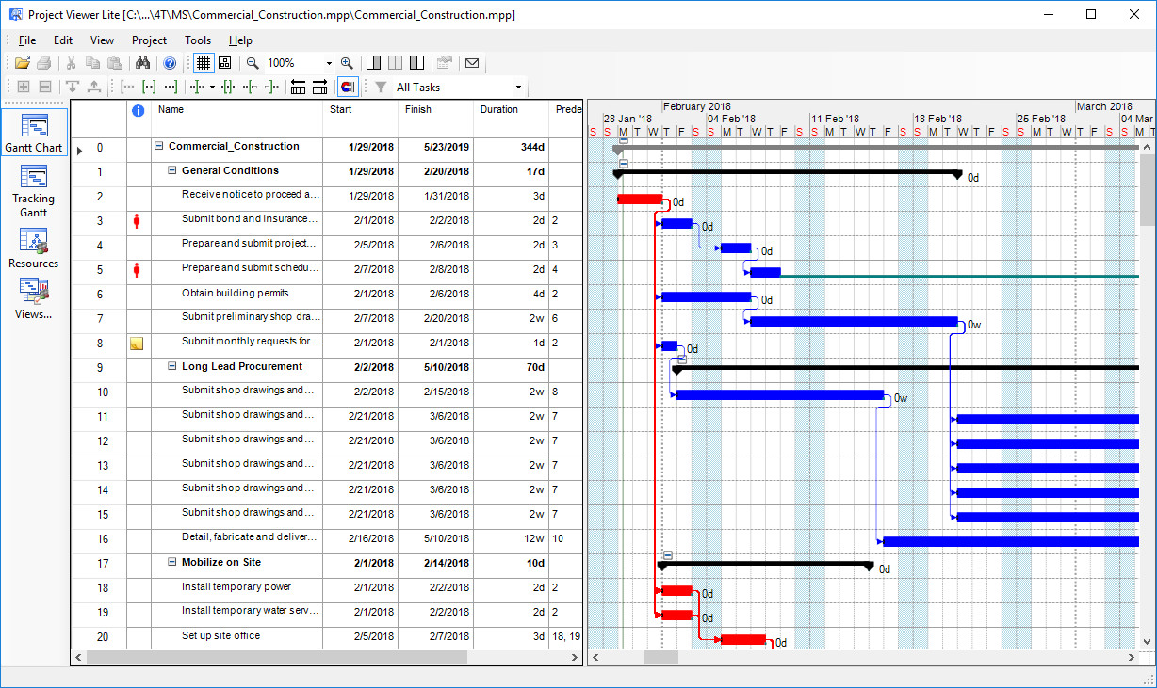Click the zoom out magnifier icon
1157x688 pixels.
coord(253,63)
